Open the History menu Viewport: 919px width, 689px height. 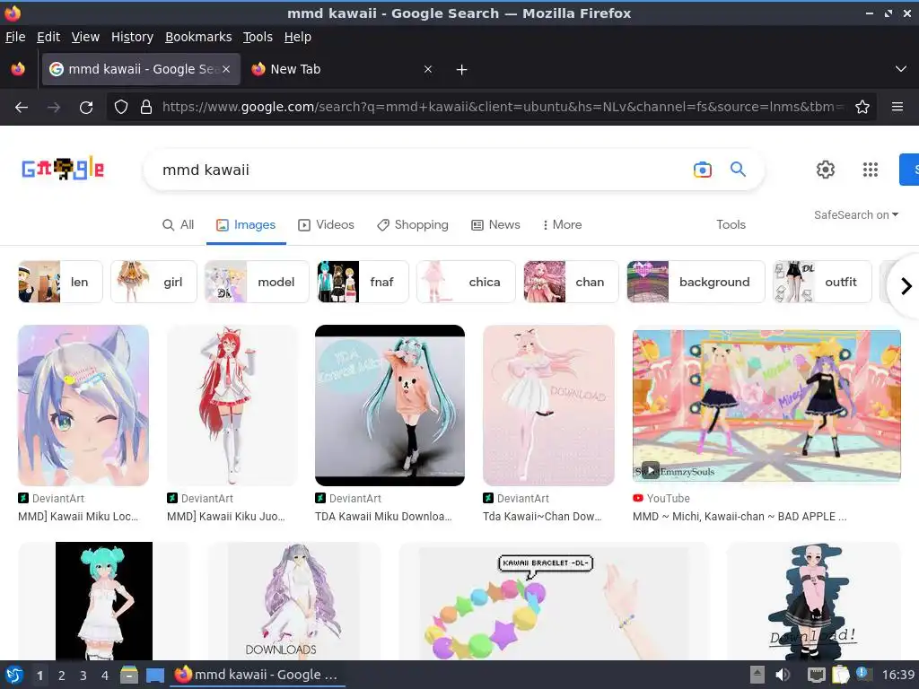(132, 37)
